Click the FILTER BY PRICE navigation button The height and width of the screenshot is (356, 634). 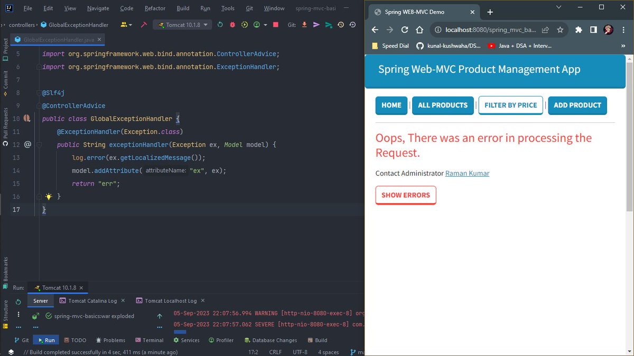point(510,105)
